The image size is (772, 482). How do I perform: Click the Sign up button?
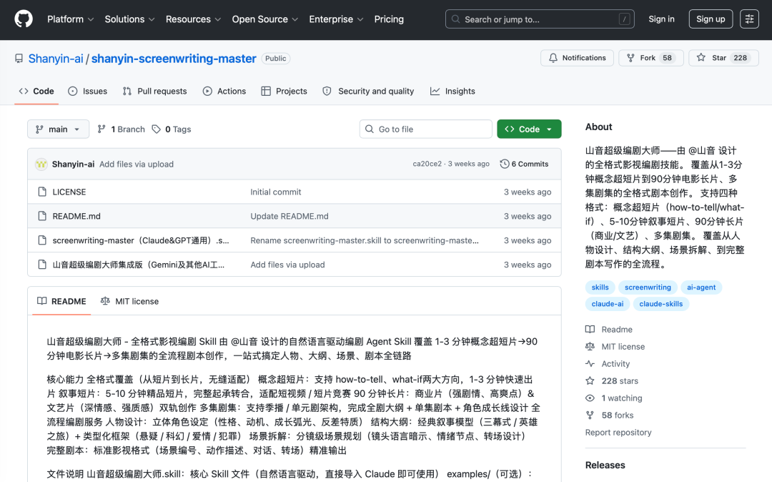pyautogui.click(x=711, y=19)
